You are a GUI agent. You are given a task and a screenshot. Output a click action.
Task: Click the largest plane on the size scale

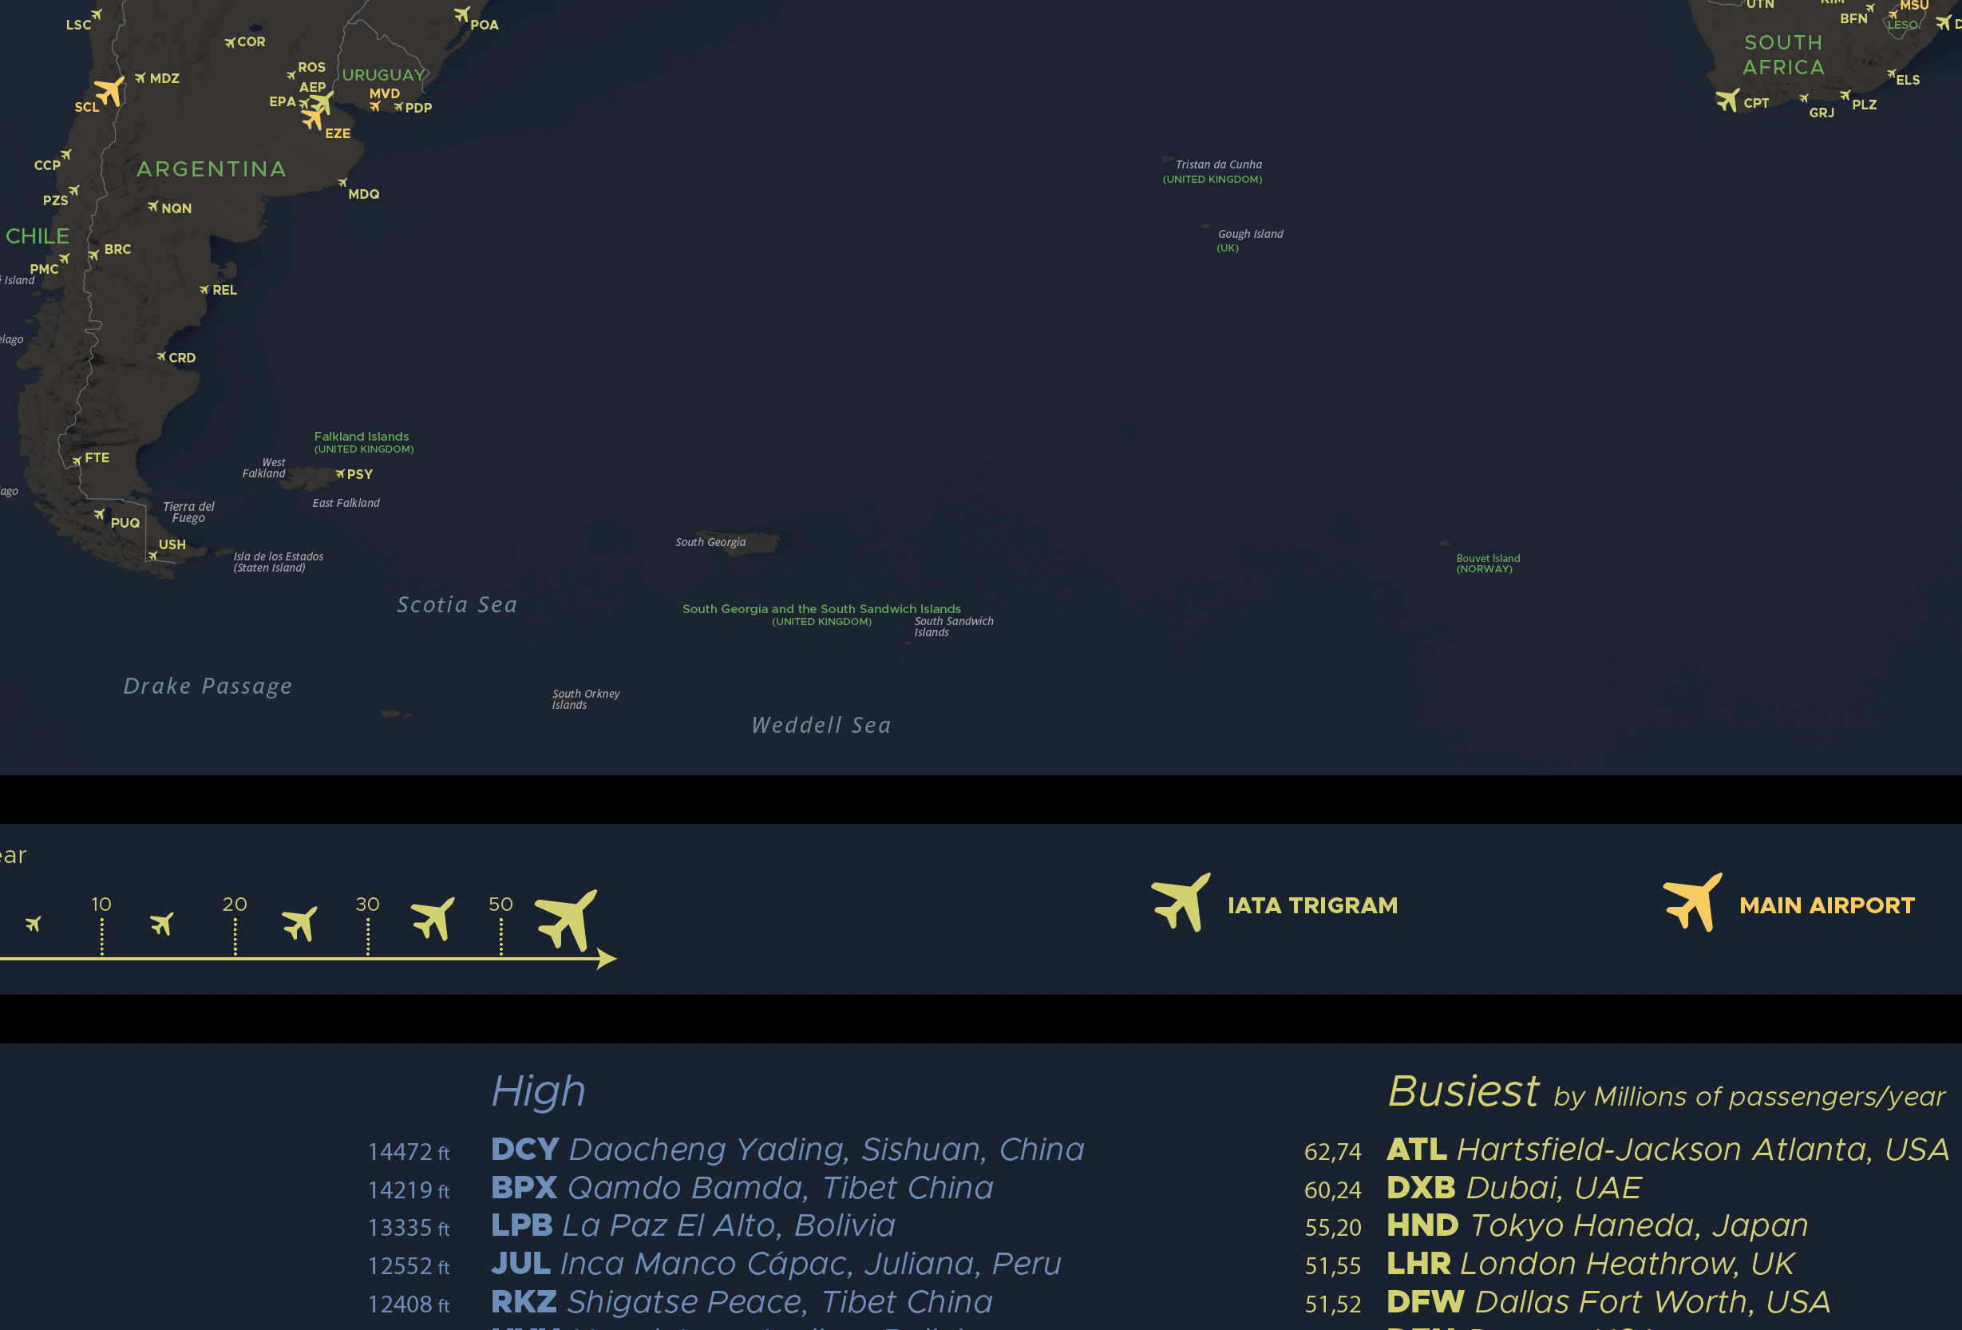(x=567, y=919)
